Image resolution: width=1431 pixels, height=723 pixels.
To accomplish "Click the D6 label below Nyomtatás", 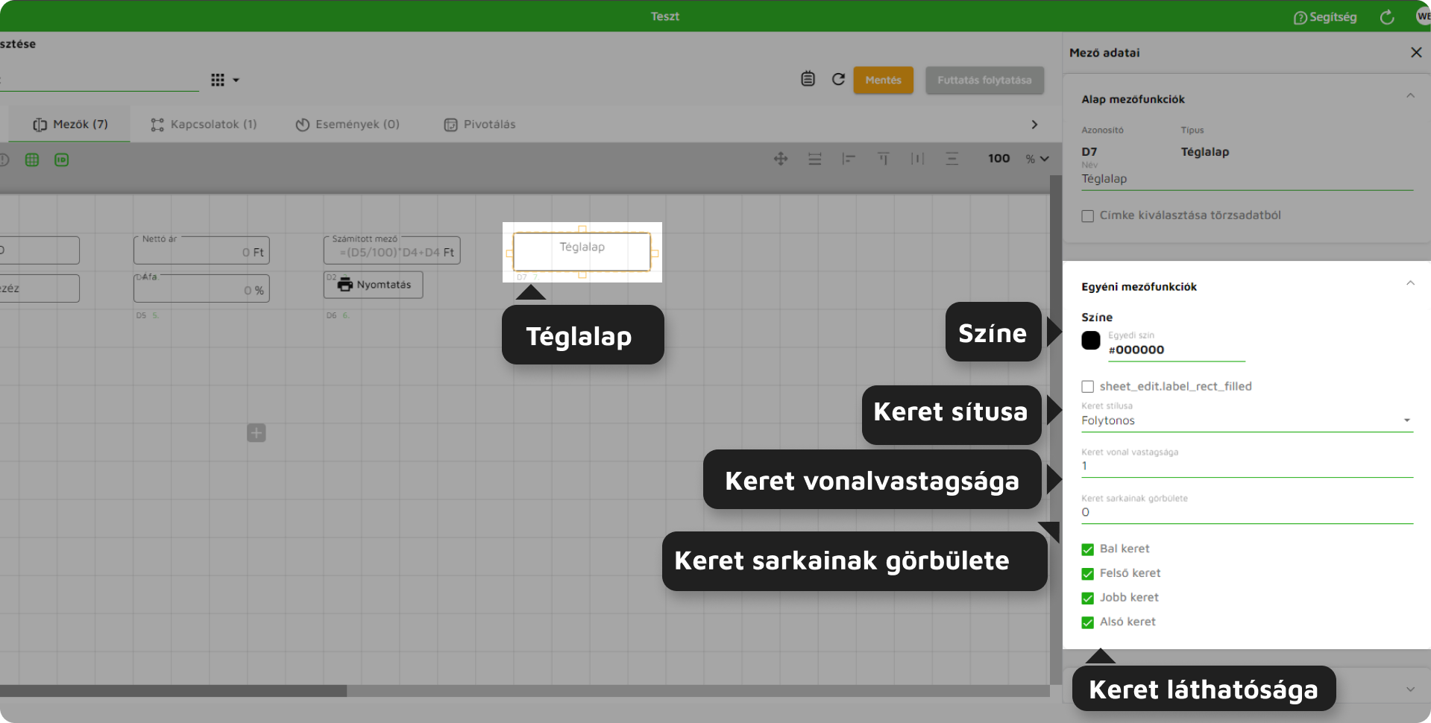I will tap(331, 315).
